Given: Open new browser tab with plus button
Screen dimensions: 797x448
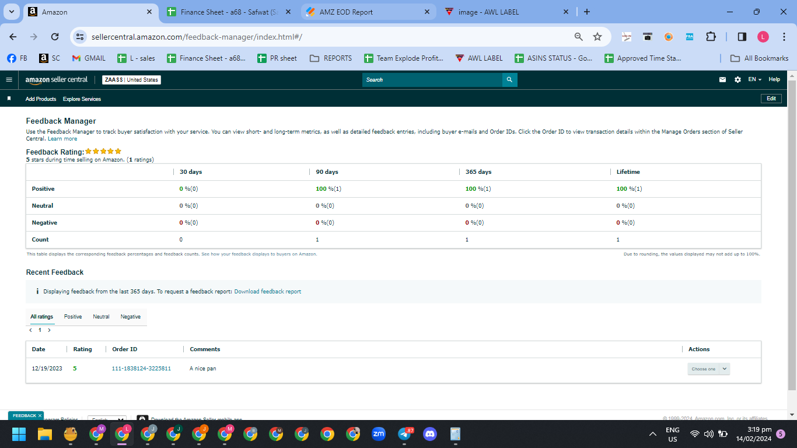Looking at the screenshot, I should [587, 12].
